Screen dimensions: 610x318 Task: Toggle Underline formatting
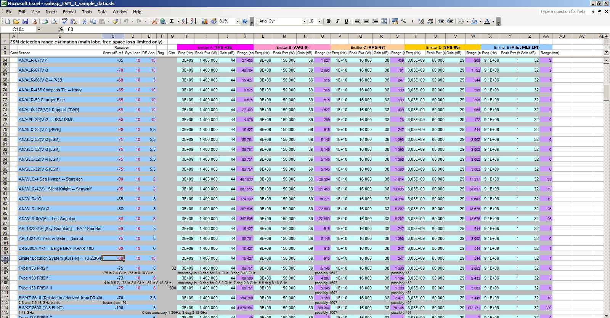pyautogui.click(x=346, y=21)
